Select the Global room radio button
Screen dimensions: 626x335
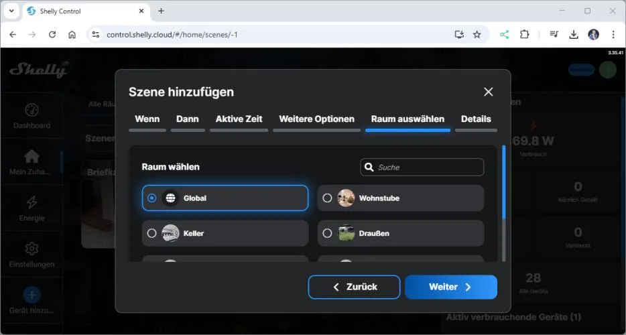[x=152, y=198]
